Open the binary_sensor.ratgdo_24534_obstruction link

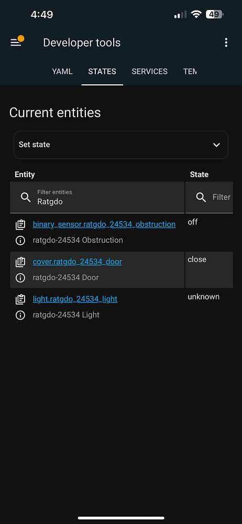pos(104,224)
